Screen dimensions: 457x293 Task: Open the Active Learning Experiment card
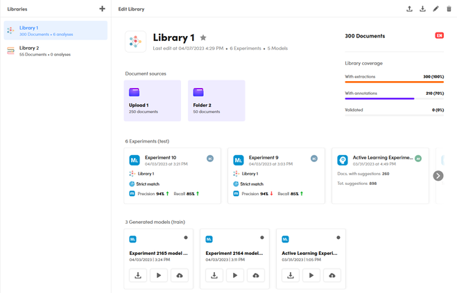point(379,175)
